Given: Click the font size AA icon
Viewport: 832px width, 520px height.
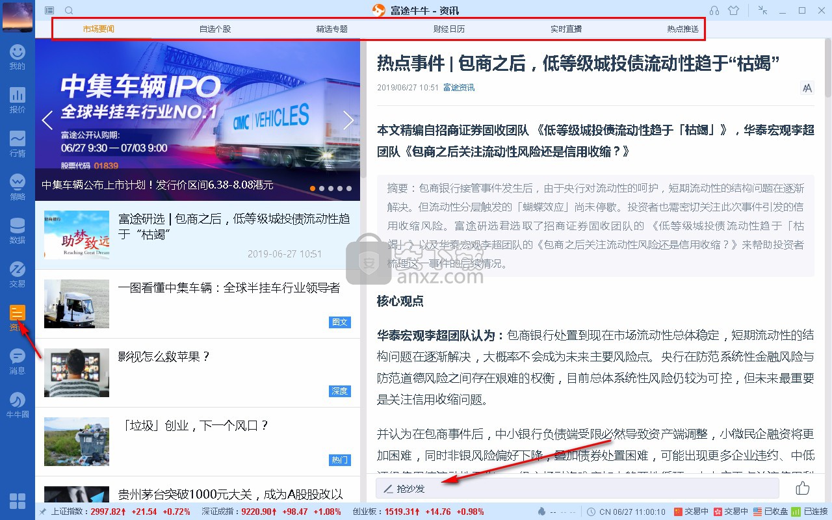Looking at the screenshot, I should pyautogui.click(x=807, y=88).
